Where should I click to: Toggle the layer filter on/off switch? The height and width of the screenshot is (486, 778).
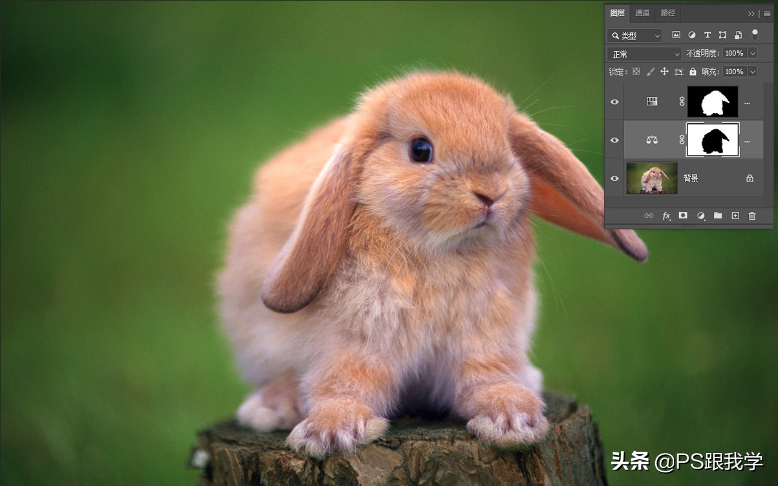point(755,35)
